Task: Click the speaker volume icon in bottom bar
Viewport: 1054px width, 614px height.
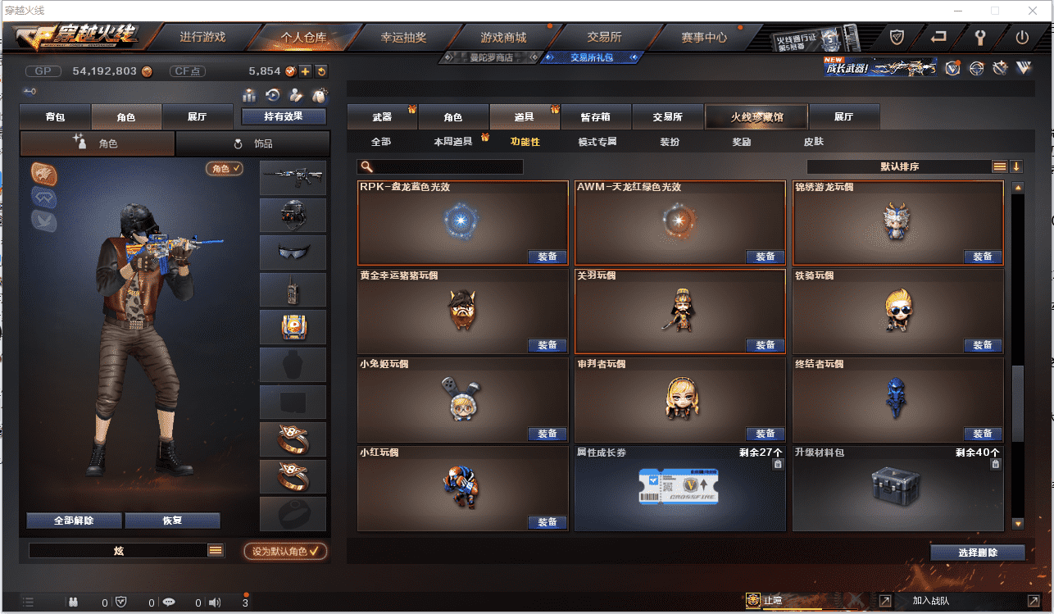Action: pos(215,603)
